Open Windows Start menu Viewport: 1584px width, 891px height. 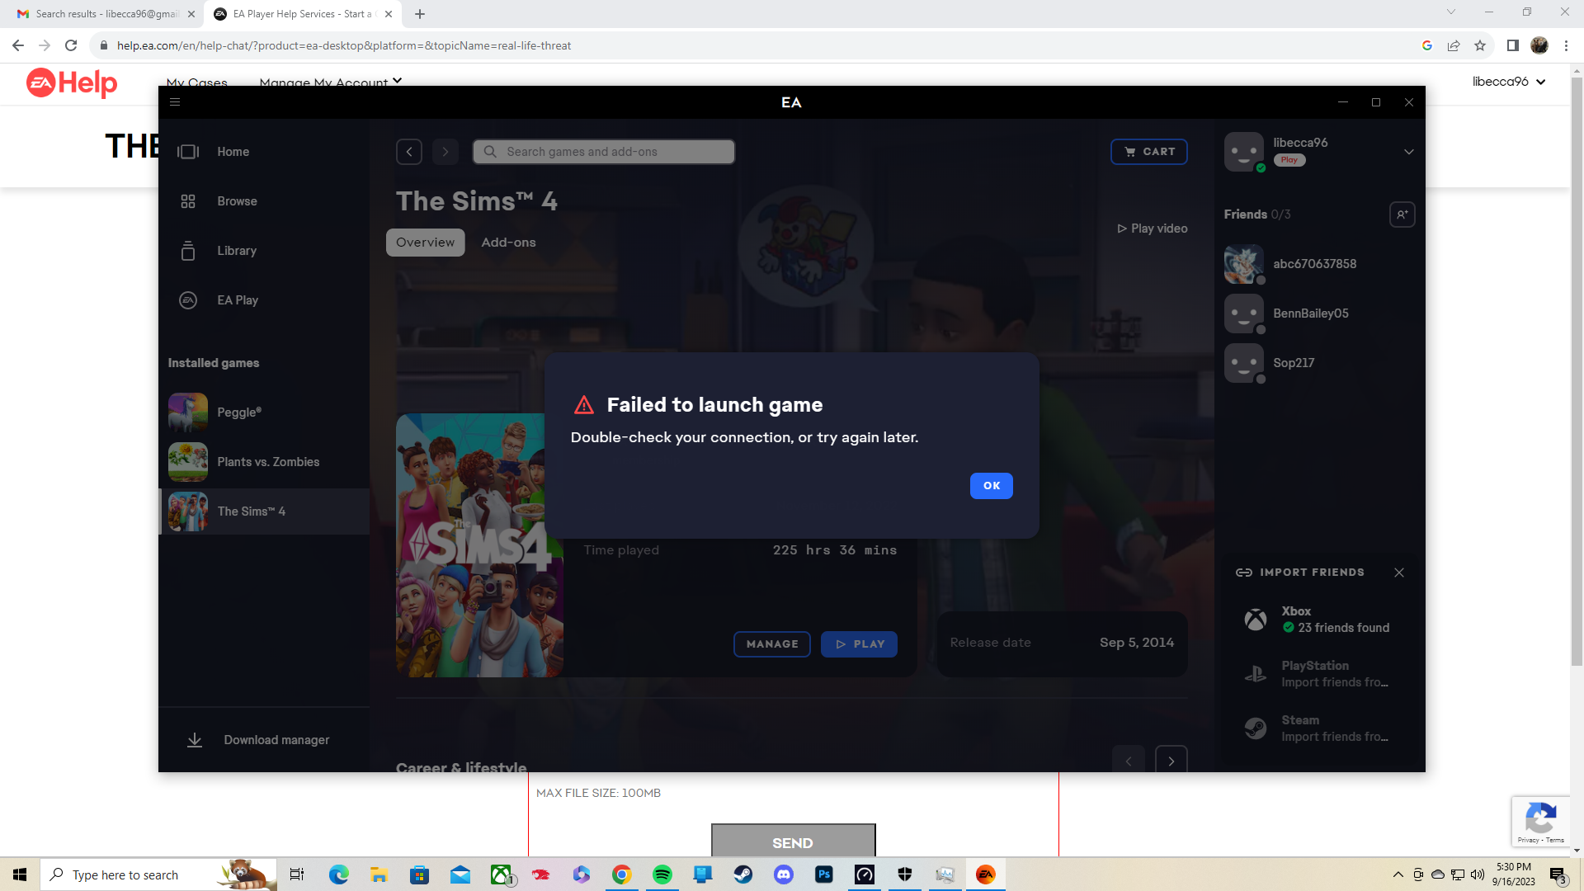coord(20,874)
